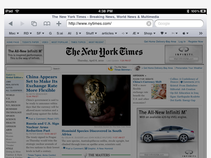211x158 pixels.
Task: Select the MOST RECENT tab
Action: pyautogui.click(x=96, y=42)
